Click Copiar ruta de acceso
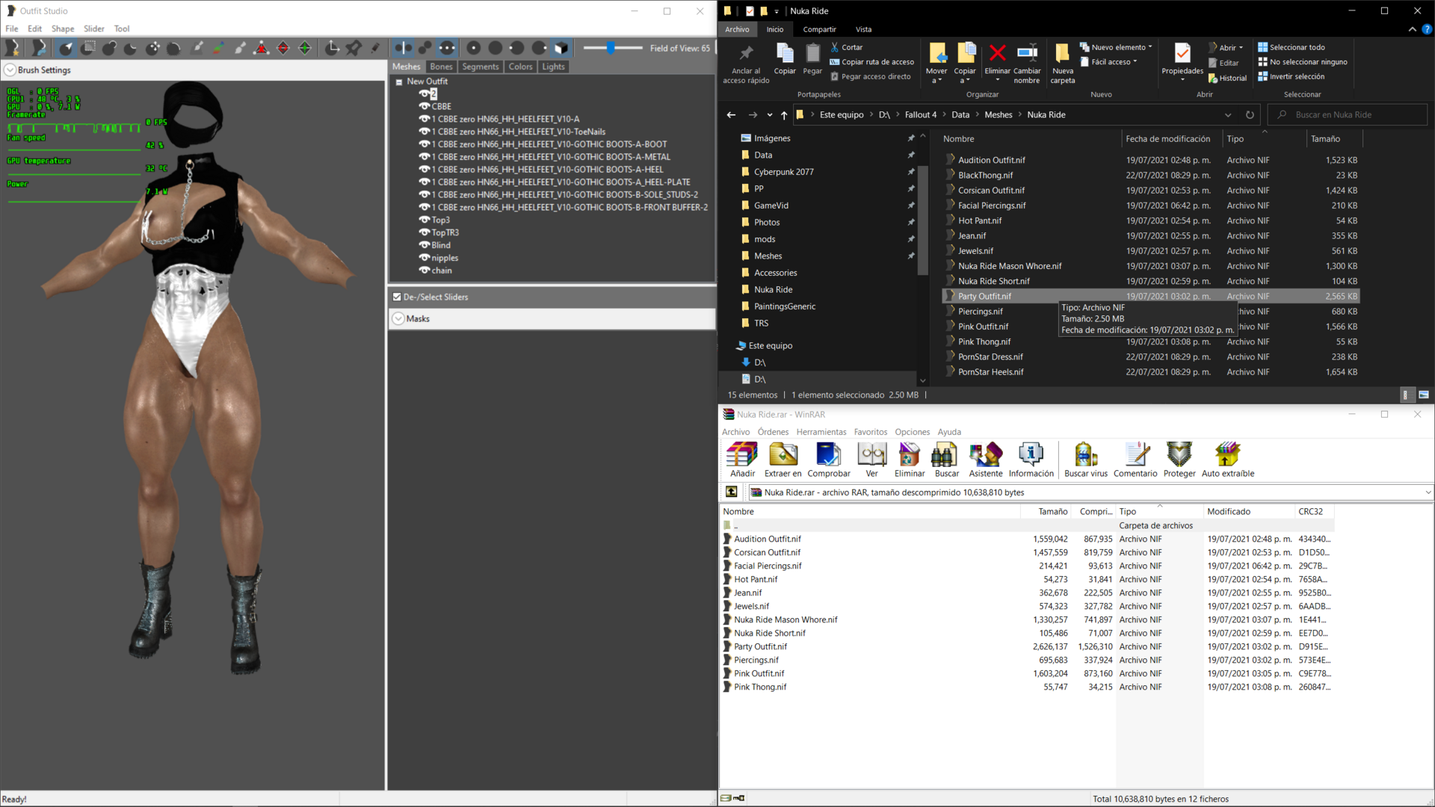 pyautogui.click(x=871, y=62)
